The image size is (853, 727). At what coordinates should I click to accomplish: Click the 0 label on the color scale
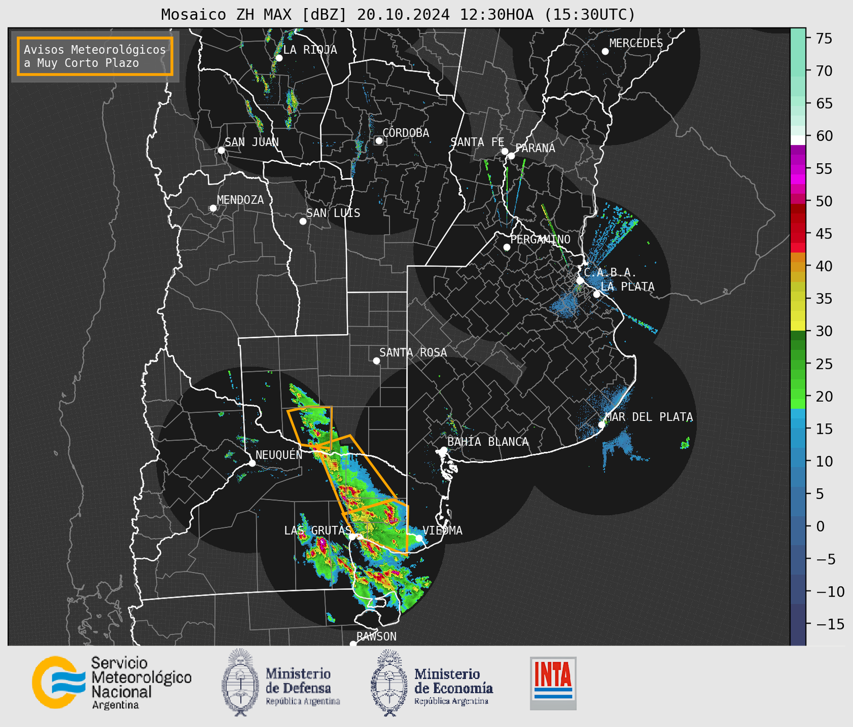pyautogui.click(x=820, y=526)
